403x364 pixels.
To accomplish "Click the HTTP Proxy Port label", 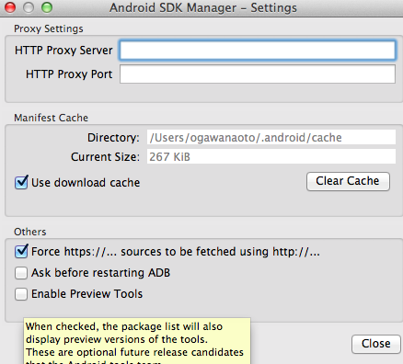I will (x=69, y=74).
